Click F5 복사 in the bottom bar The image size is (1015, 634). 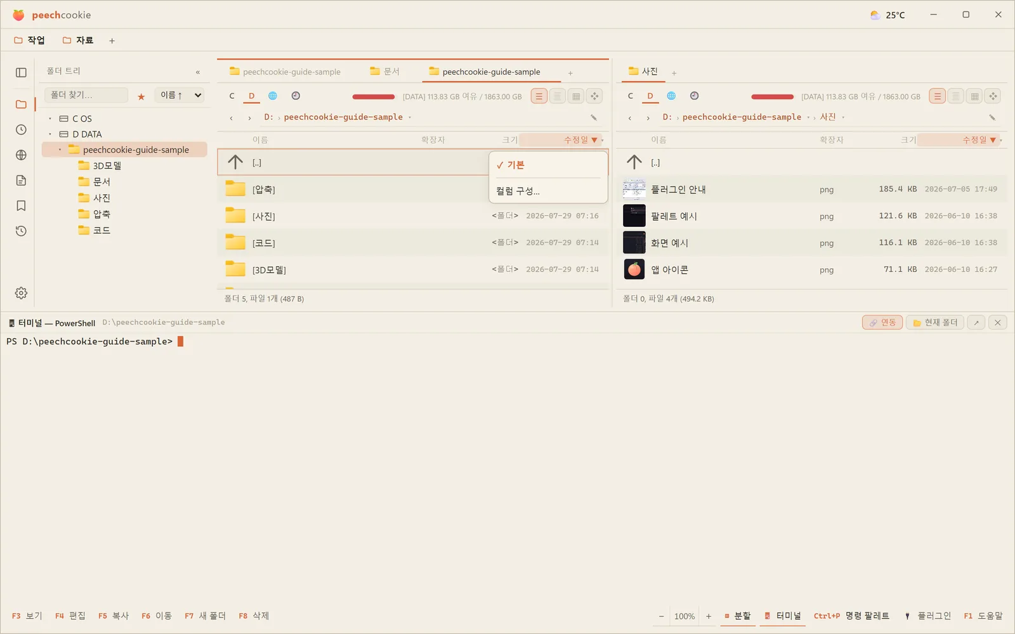pyautogui.click(x=114, y=616)
